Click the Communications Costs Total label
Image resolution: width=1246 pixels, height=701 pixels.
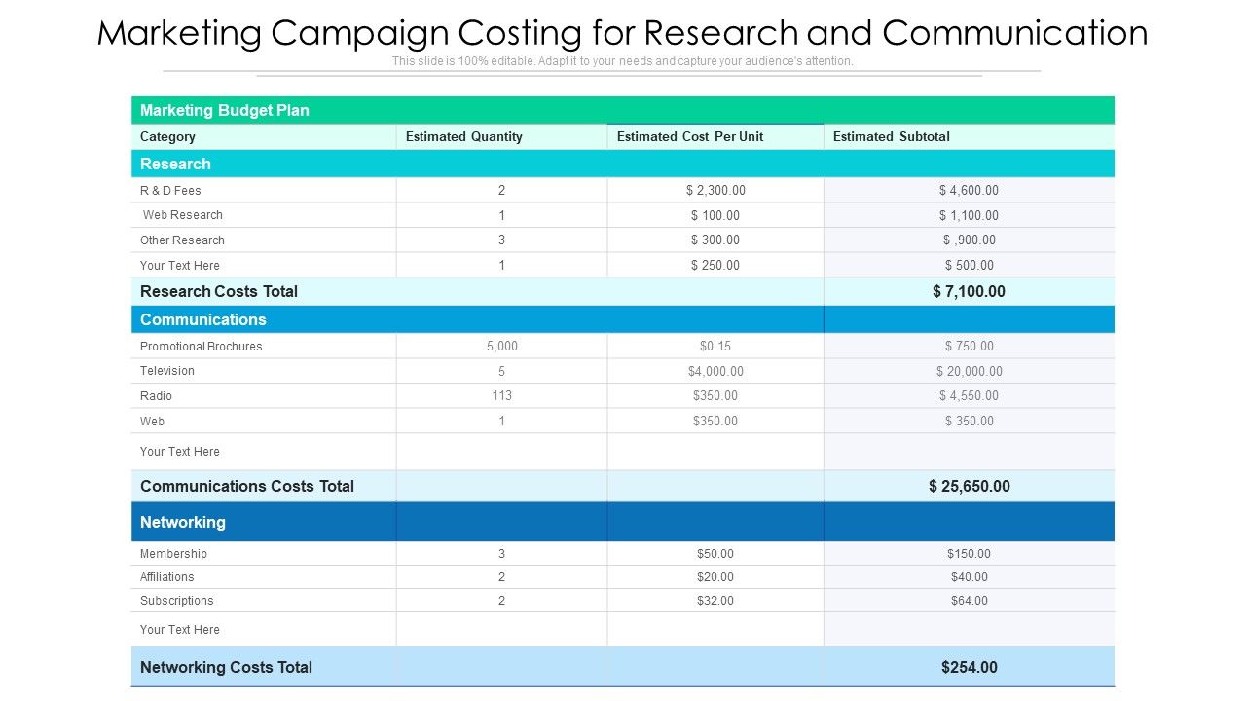click(247, 486)
